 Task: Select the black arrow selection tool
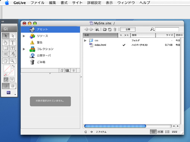coord(6,36)
